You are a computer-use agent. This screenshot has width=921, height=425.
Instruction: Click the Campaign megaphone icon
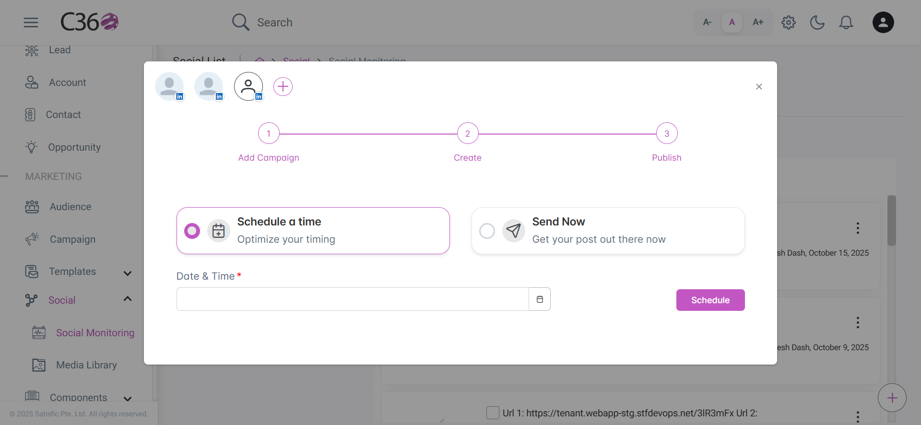[x=33, y=238]
